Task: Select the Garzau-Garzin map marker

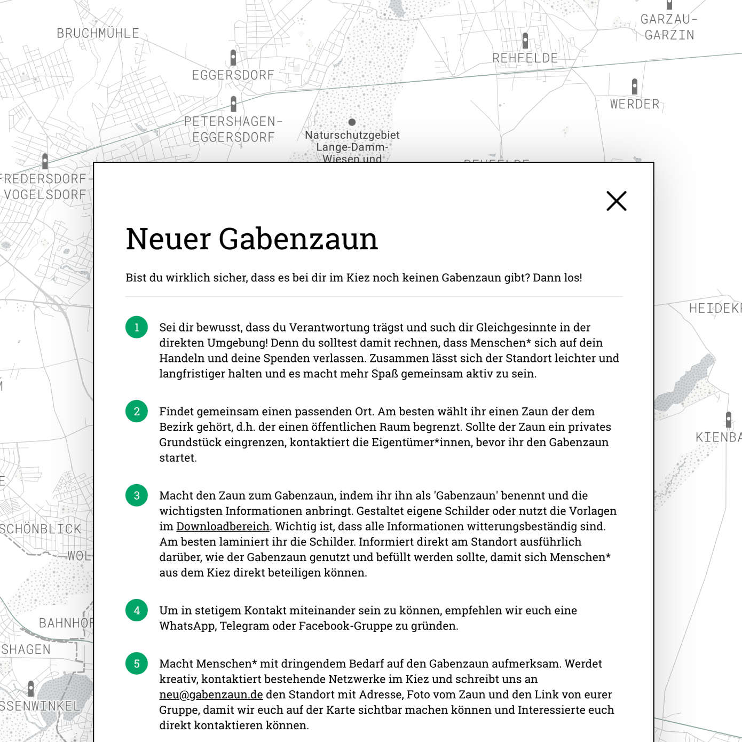Action: click(669, 4)
